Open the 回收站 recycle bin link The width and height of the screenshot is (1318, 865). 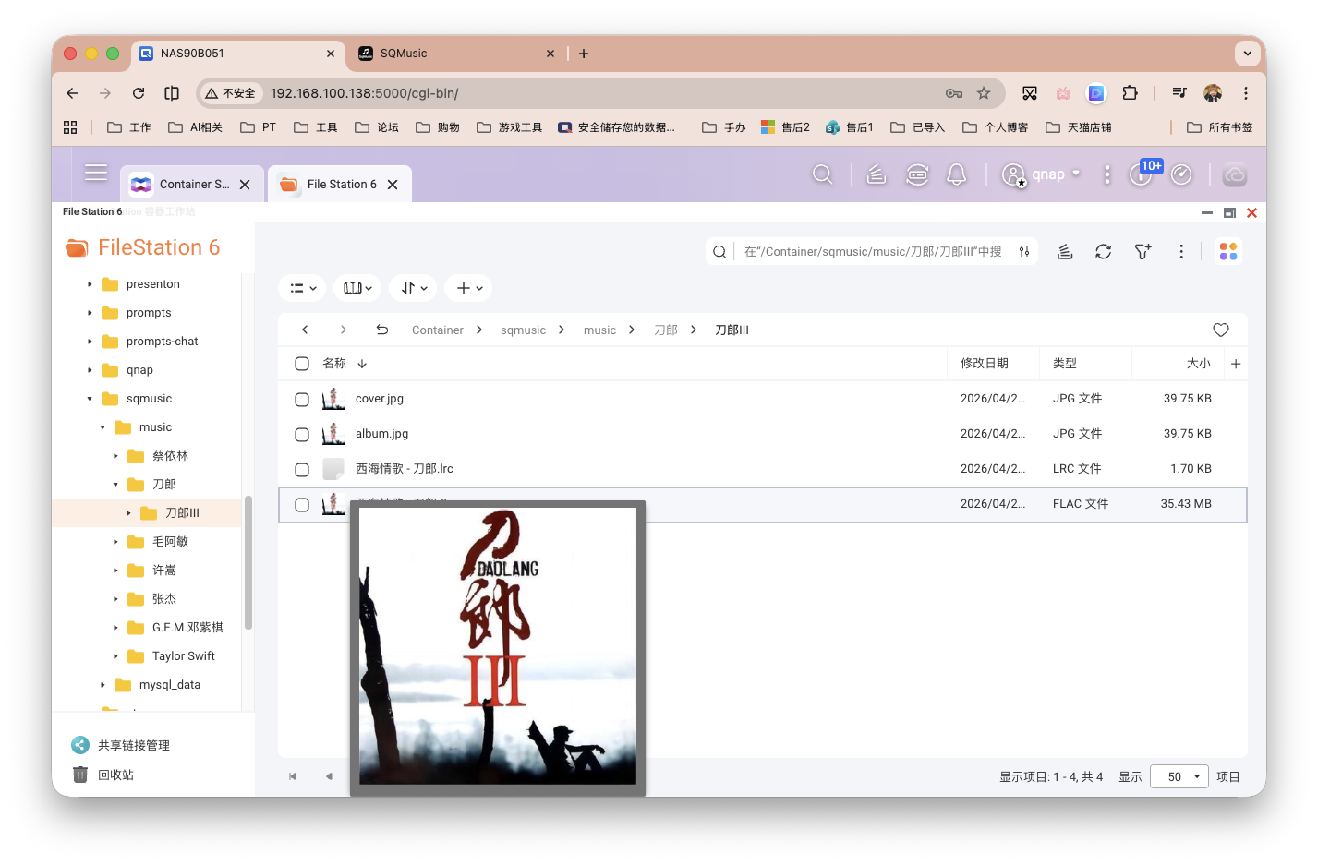point(115,775)
